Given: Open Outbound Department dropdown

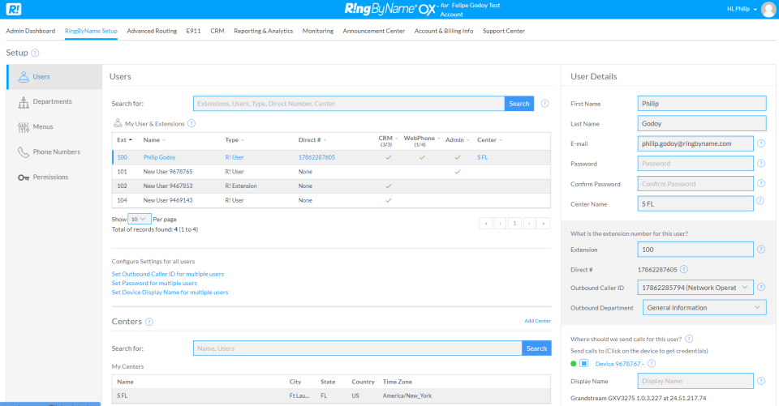Looking at the screenshot, I should click(704, 308).
